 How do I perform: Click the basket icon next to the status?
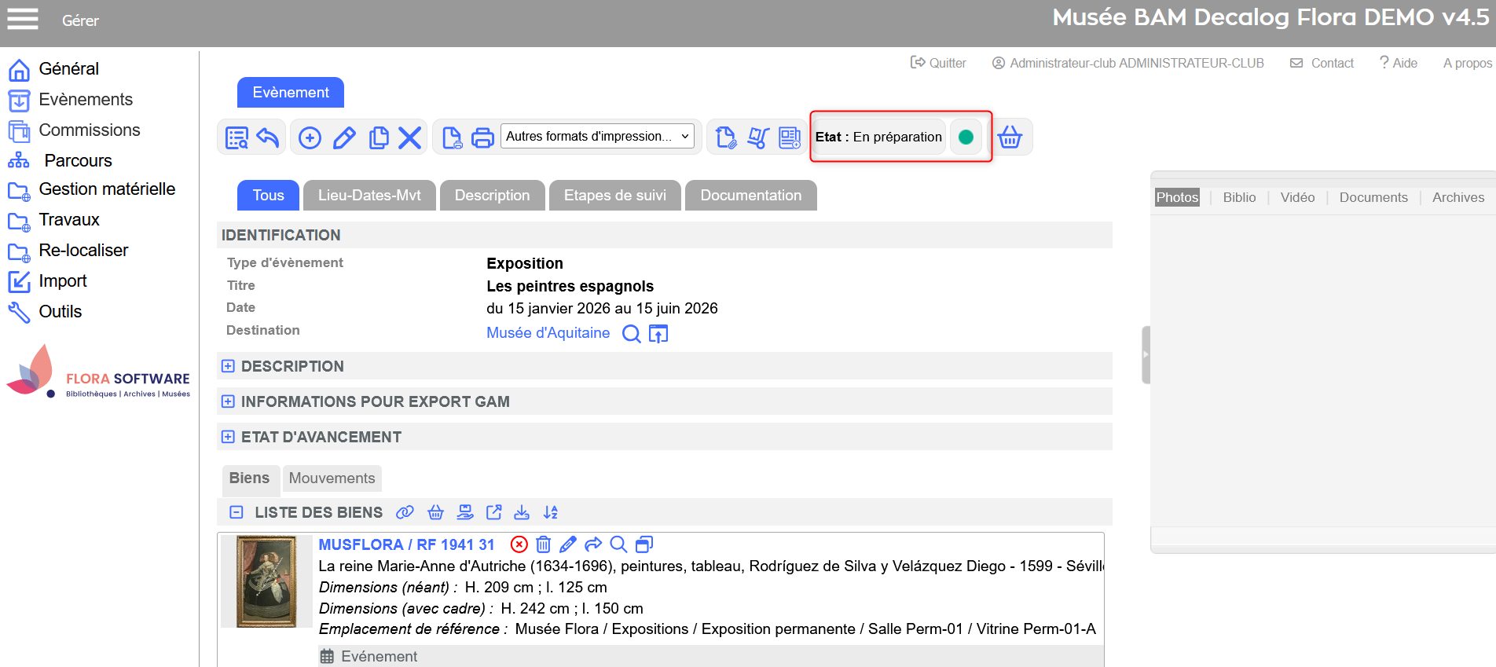point(1010,137)
